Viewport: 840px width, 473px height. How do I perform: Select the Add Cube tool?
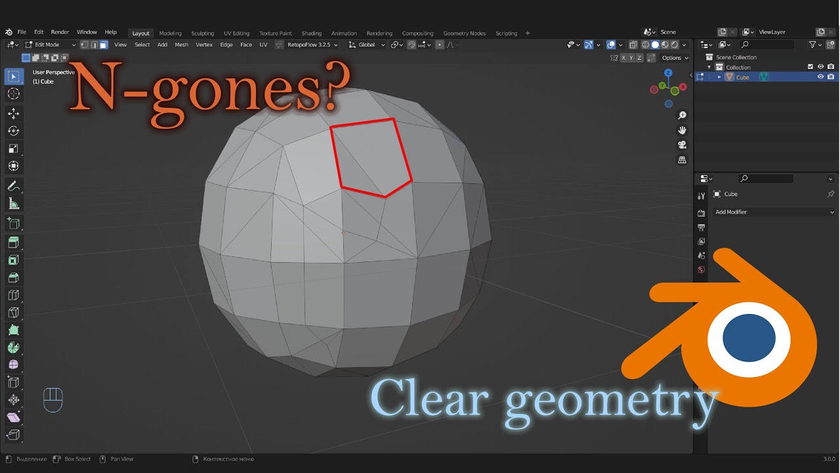coord(13,223)
